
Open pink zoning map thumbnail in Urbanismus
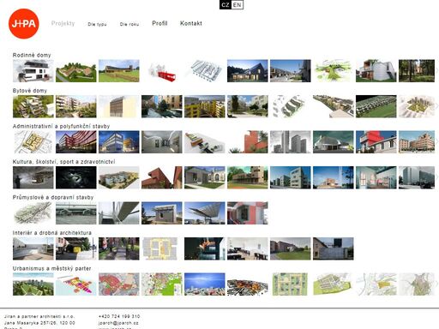76,284
